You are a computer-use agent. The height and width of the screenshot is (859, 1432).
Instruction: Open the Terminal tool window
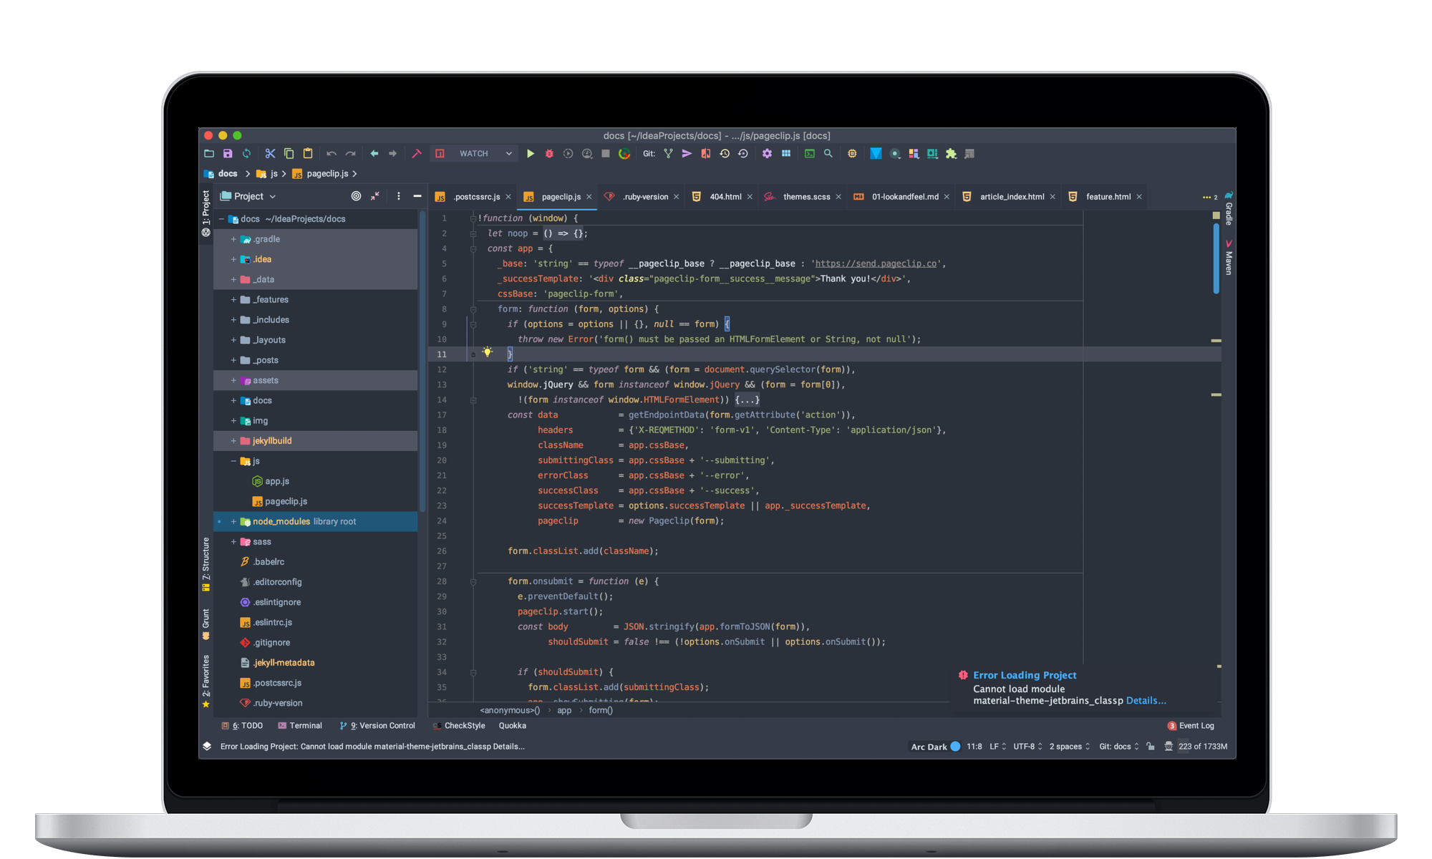[300, 725]
